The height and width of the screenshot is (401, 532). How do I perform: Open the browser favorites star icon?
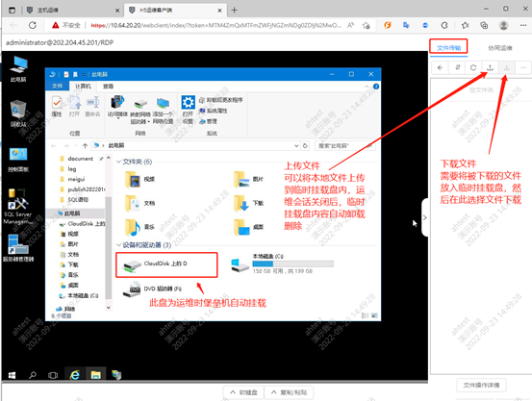[x=466, y=25]
